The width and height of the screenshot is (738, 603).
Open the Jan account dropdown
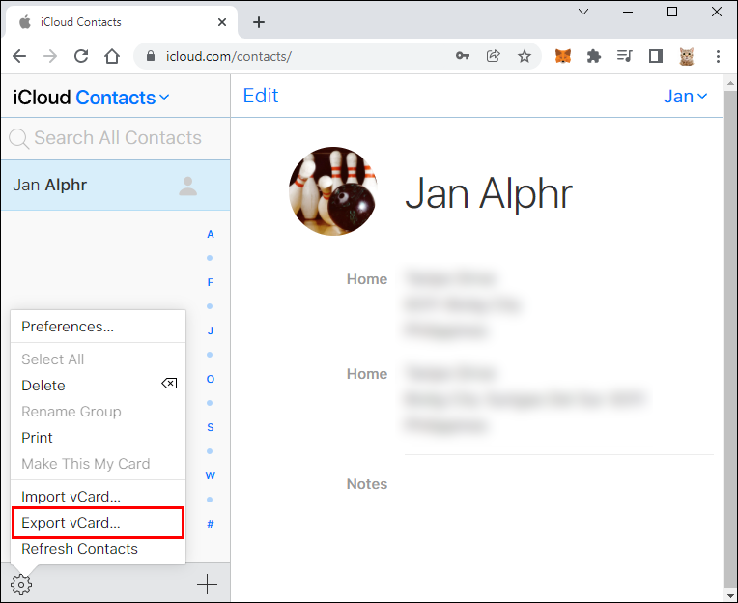(685, 97)
